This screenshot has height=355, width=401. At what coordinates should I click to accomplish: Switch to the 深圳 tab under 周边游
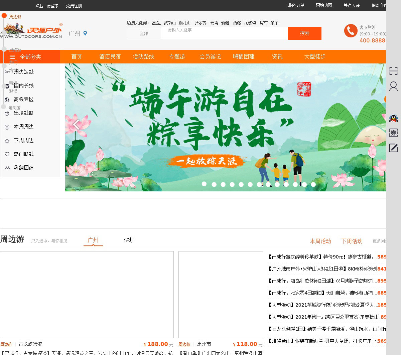tap(129, 240)
